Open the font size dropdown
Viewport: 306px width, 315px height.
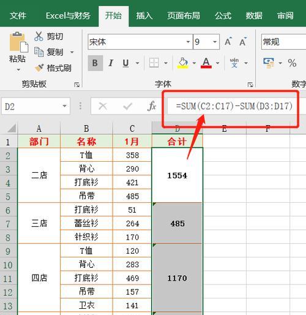[215, 42]
